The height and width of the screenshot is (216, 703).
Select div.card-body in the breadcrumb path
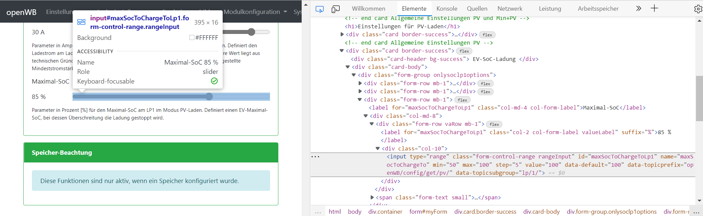pyautogui.click(x=541, y=212)
